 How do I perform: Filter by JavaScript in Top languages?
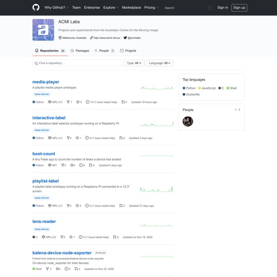207,88
